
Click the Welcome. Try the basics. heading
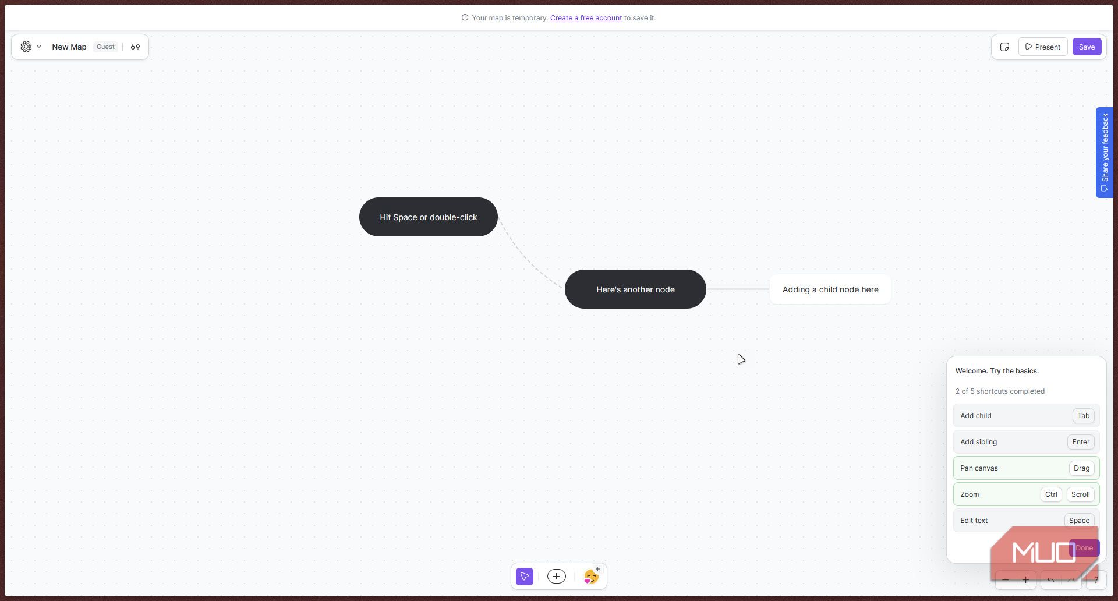[997, 371]
